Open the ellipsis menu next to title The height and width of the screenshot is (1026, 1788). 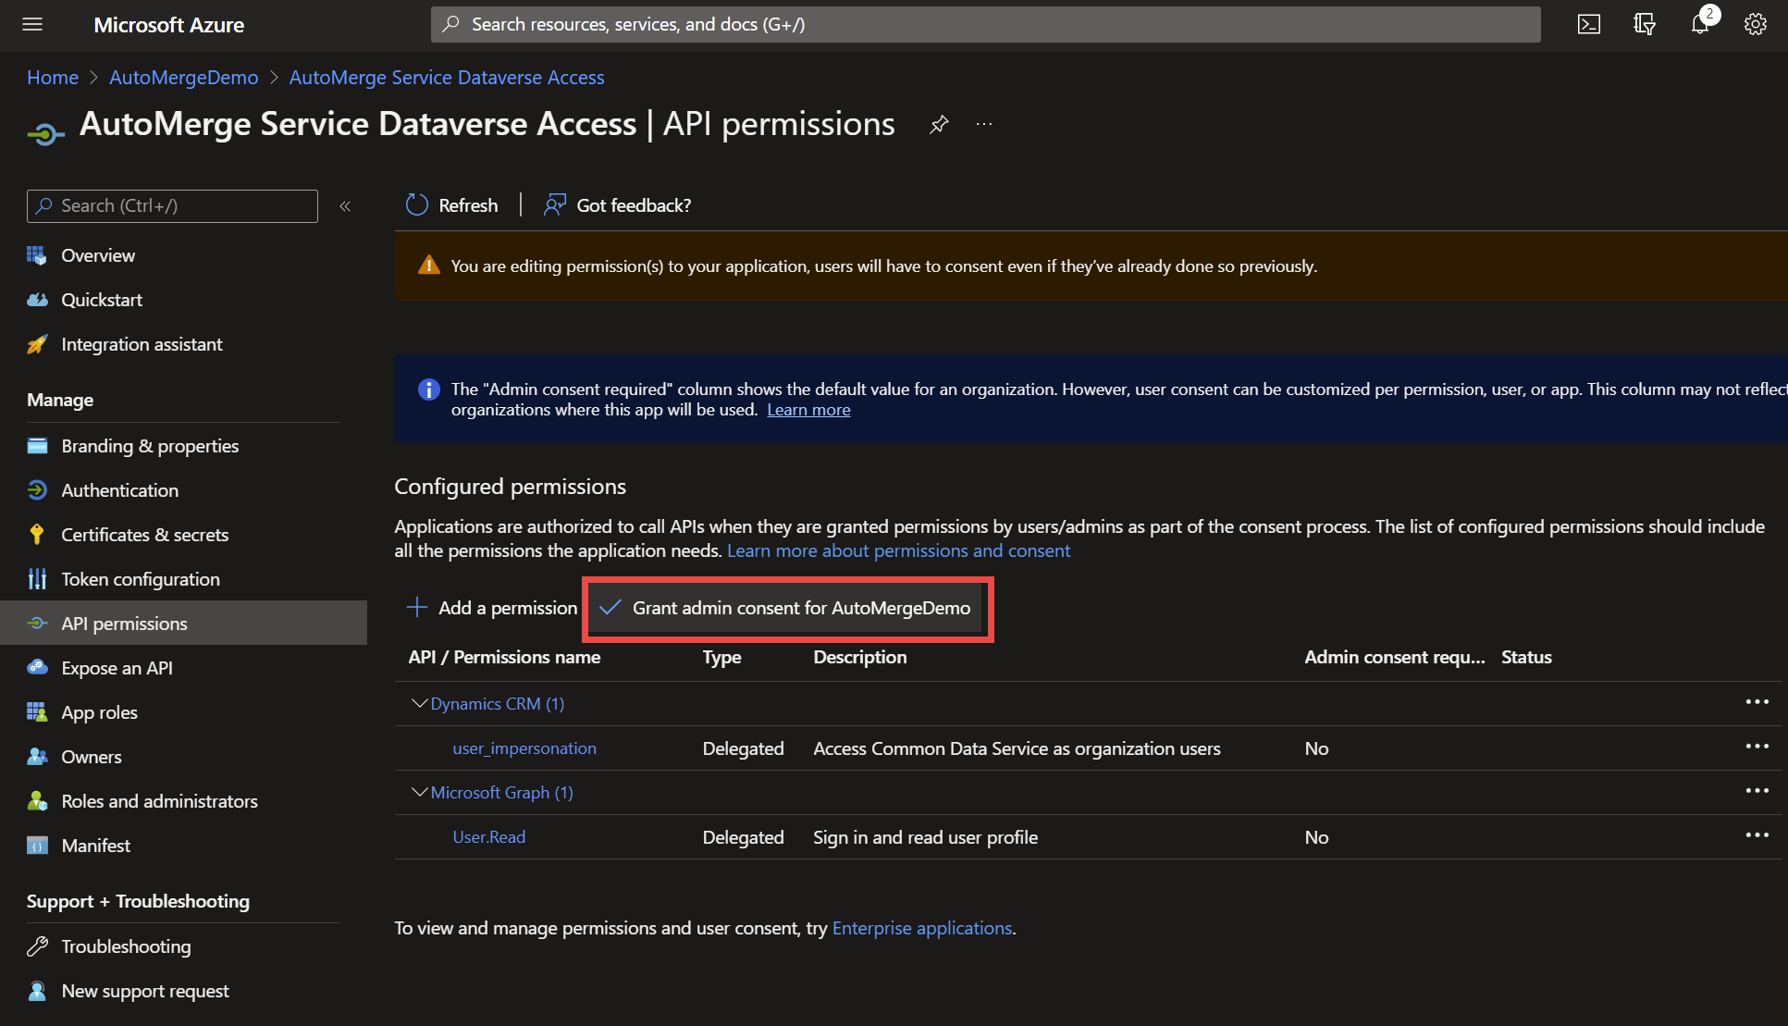point(984,124)
